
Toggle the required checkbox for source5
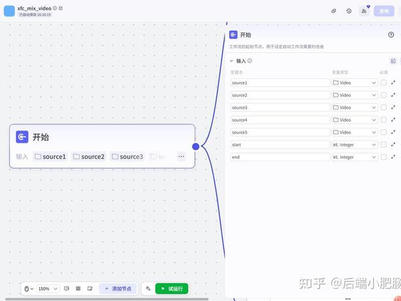383,132
